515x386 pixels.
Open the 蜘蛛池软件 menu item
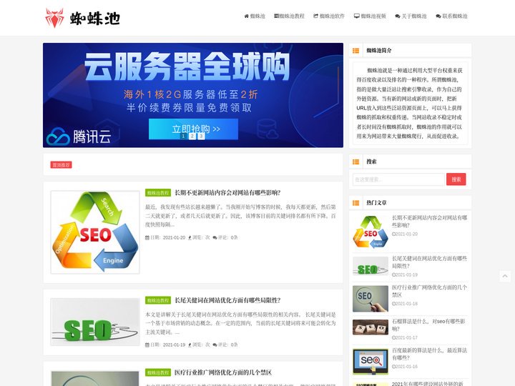point(329,16)
